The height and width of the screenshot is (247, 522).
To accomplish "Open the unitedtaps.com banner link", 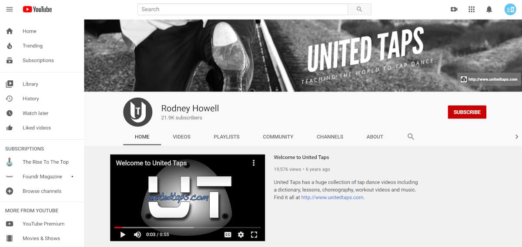I will coord(489,79).
